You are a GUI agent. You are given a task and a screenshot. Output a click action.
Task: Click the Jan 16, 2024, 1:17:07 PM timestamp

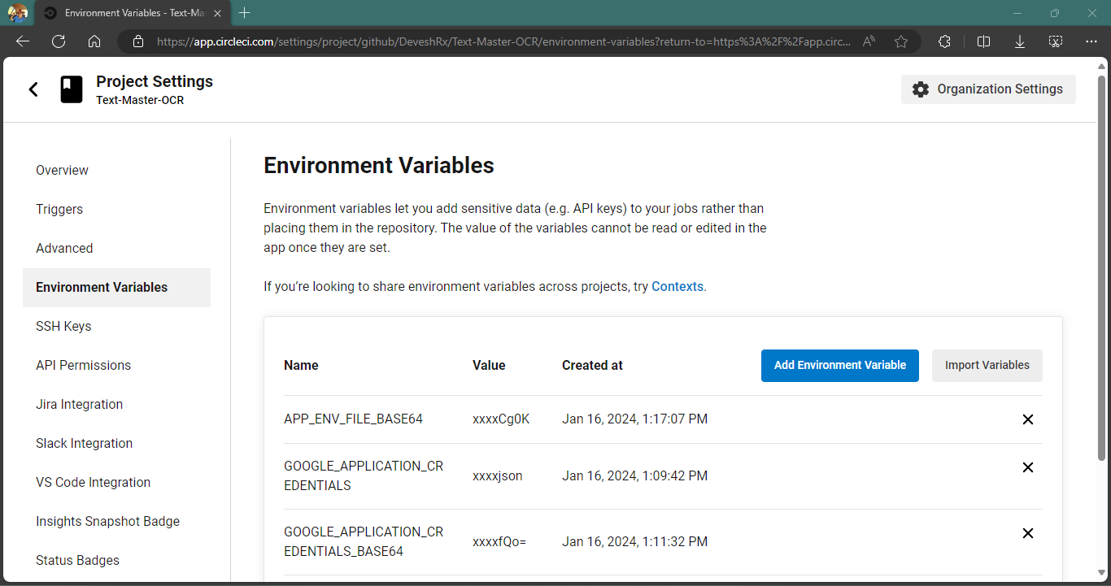[x=634, y=419]
